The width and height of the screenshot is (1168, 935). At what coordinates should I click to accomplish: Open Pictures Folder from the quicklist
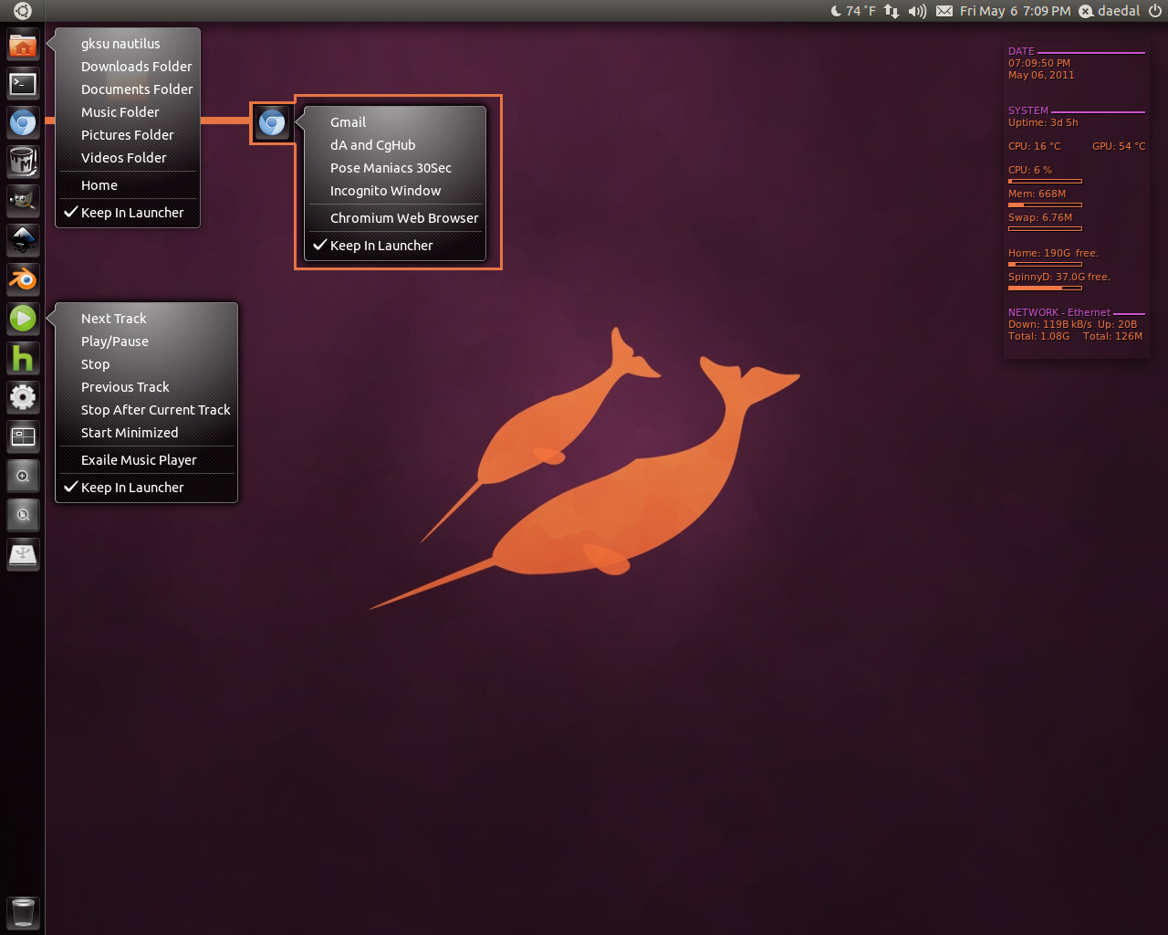click(x=128, y=135)
